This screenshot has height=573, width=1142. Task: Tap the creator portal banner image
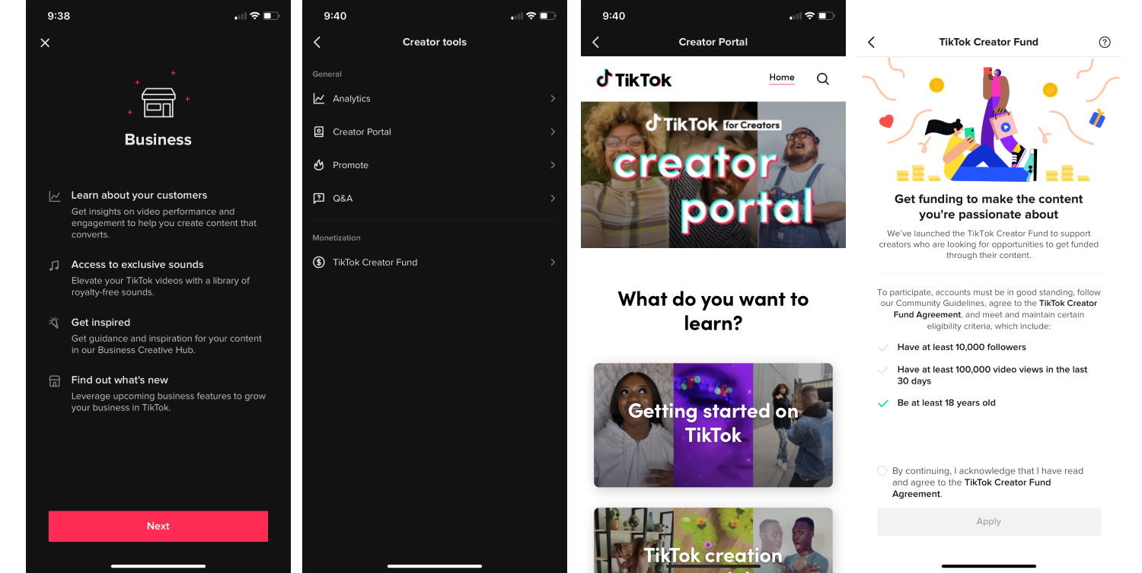pos(713,175)
